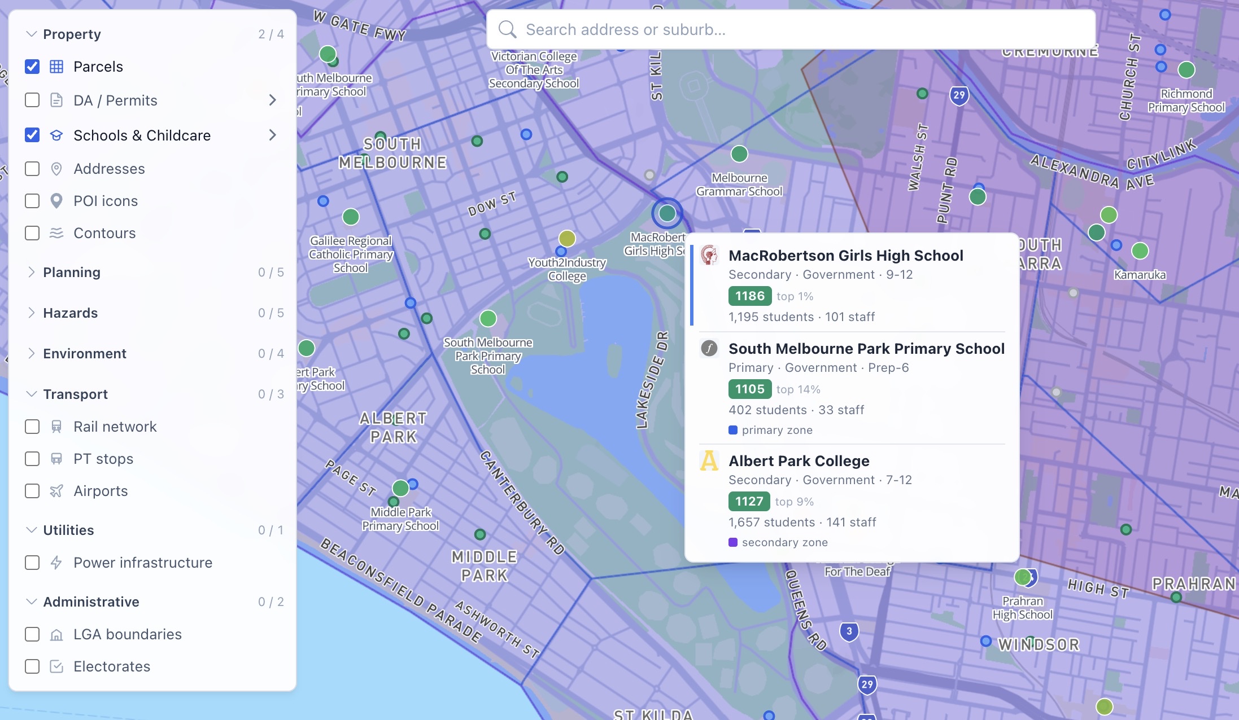The image size is (1239, 720).
Task: Click Albert Park College logo
Action: click(709, 460)
